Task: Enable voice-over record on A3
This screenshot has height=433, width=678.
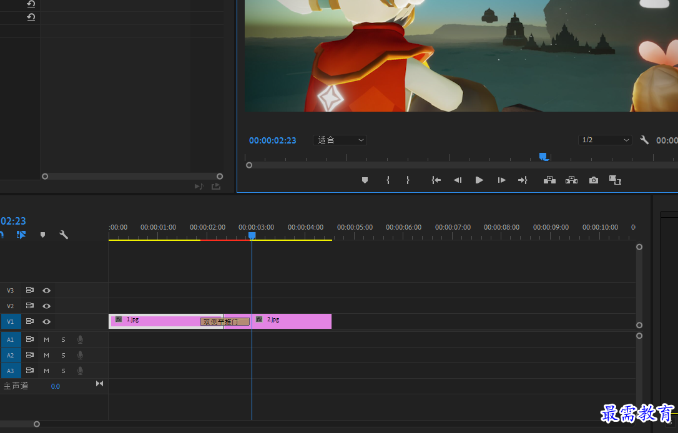Action: 80,371
